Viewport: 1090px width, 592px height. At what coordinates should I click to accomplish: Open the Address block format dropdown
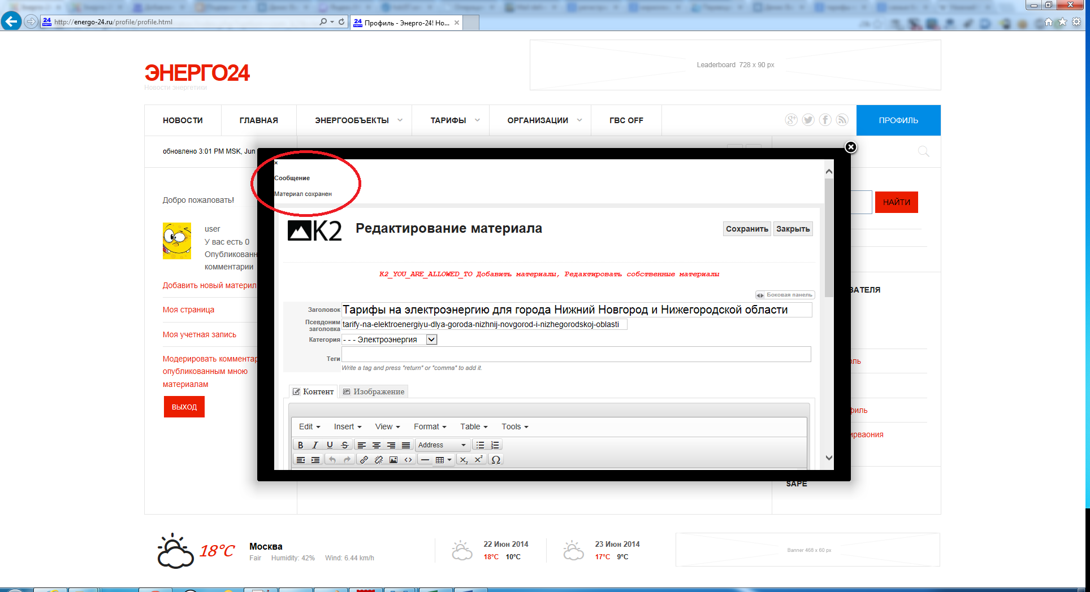pos(442,445)
